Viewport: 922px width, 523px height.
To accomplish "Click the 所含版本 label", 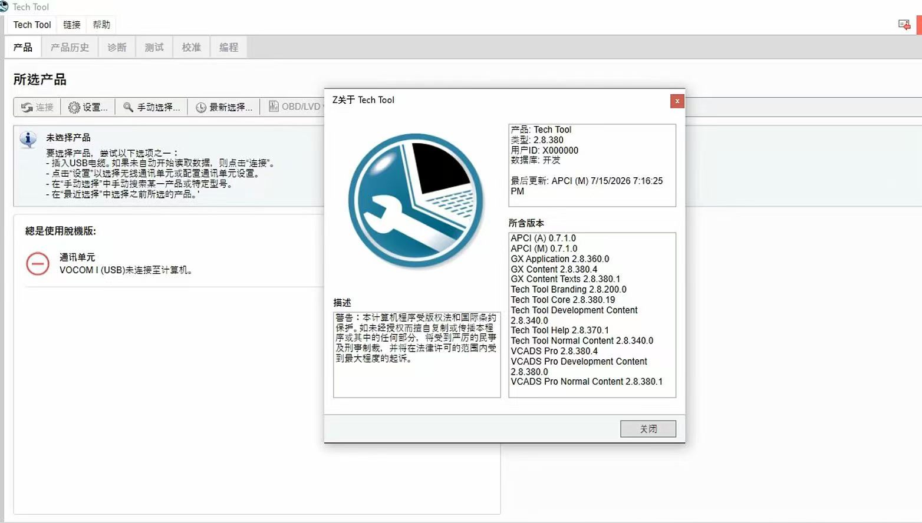I will (526, 223).
